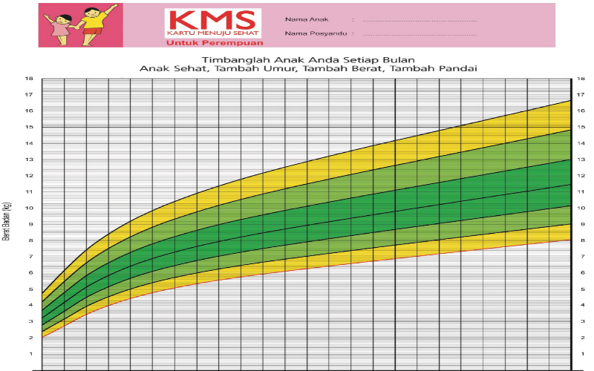The width and height of the screenshot is (594, 371).
Task: Click the Nama Anak dotted field
Action: [421, 20]
